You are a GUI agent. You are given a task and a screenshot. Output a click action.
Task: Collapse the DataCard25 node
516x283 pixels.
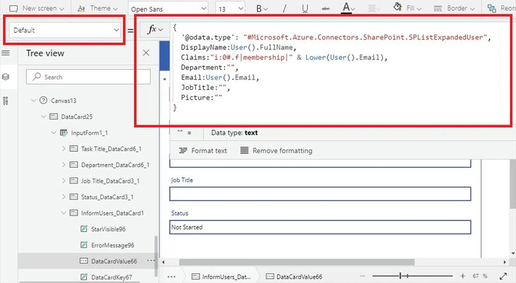[x=44, y=117]
